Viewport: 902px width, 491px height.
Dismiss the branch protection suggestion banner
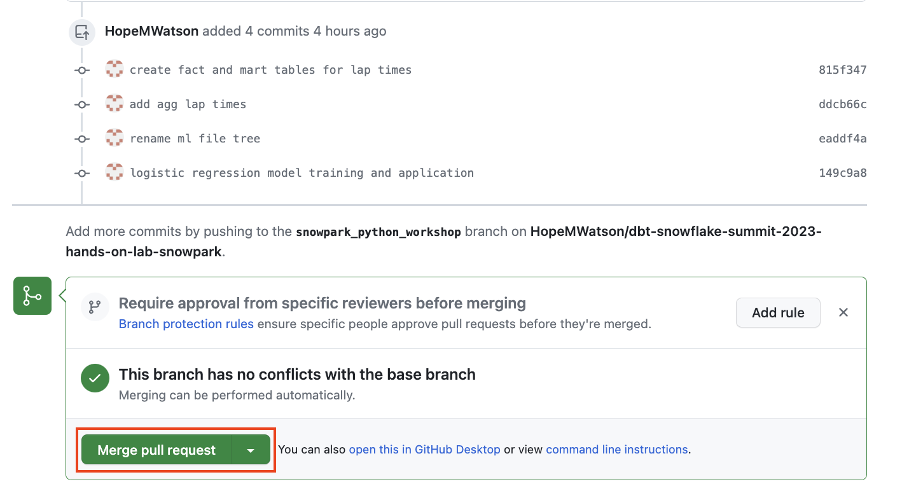coord(843,312)
